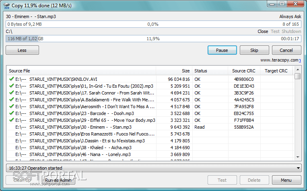The image size is (307, 191).
Task: Select the 46 - Nana Lonely.mp3 row
Action: [150, 154]
